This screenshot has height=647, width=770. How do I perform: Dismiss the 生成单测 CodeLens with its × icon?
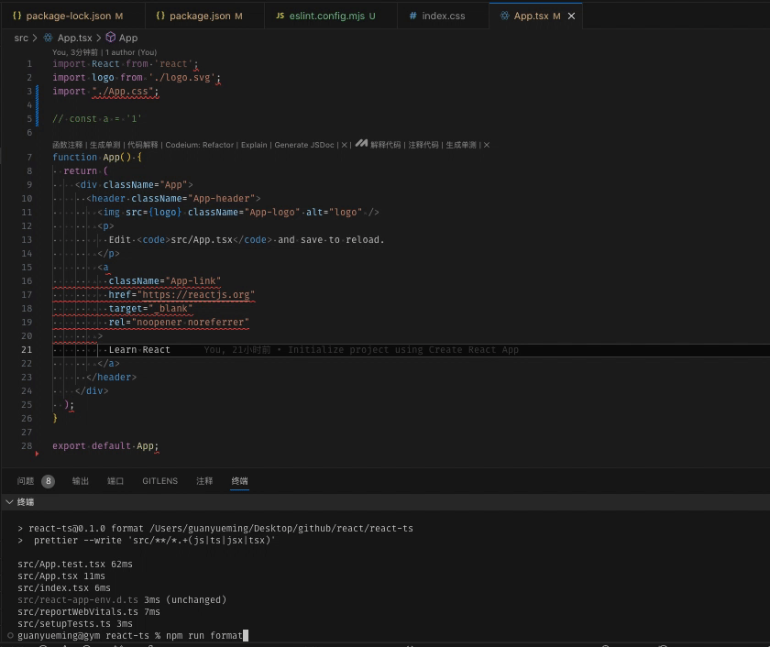click(489, 145)
